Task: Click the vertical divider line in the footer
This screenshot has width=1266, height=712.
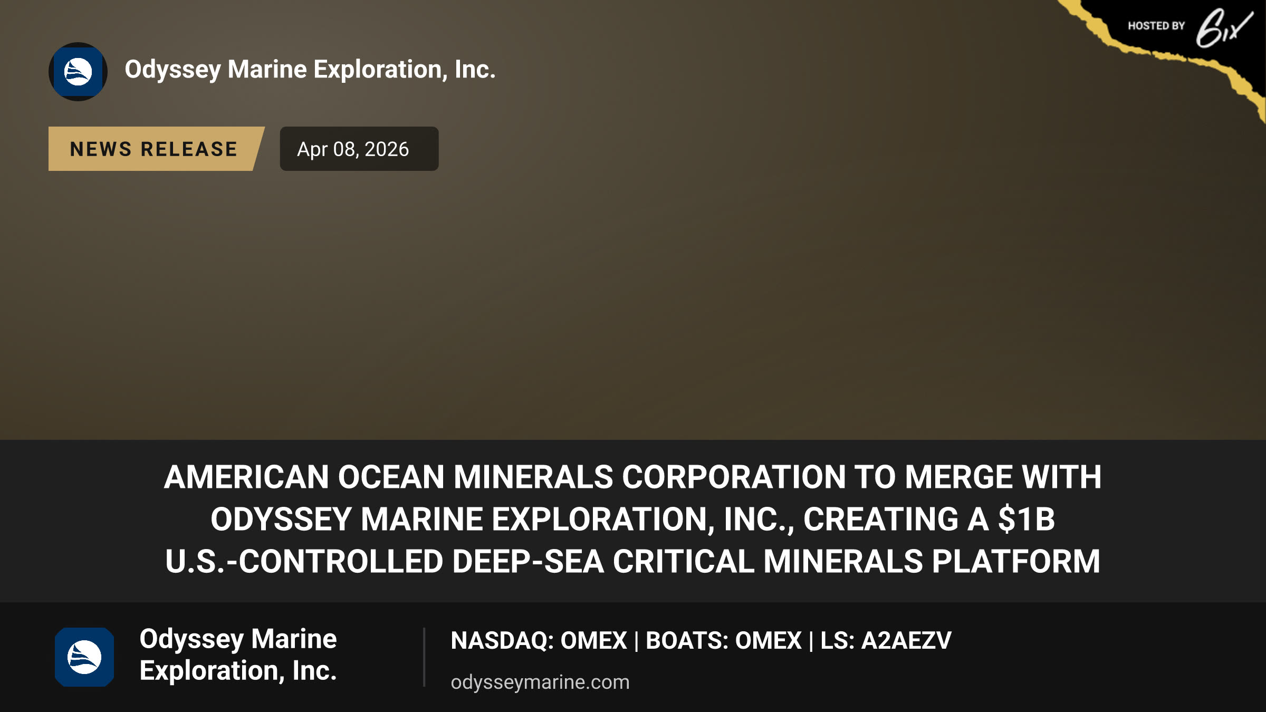Action: pyautogui.click(x=424, y=657)
